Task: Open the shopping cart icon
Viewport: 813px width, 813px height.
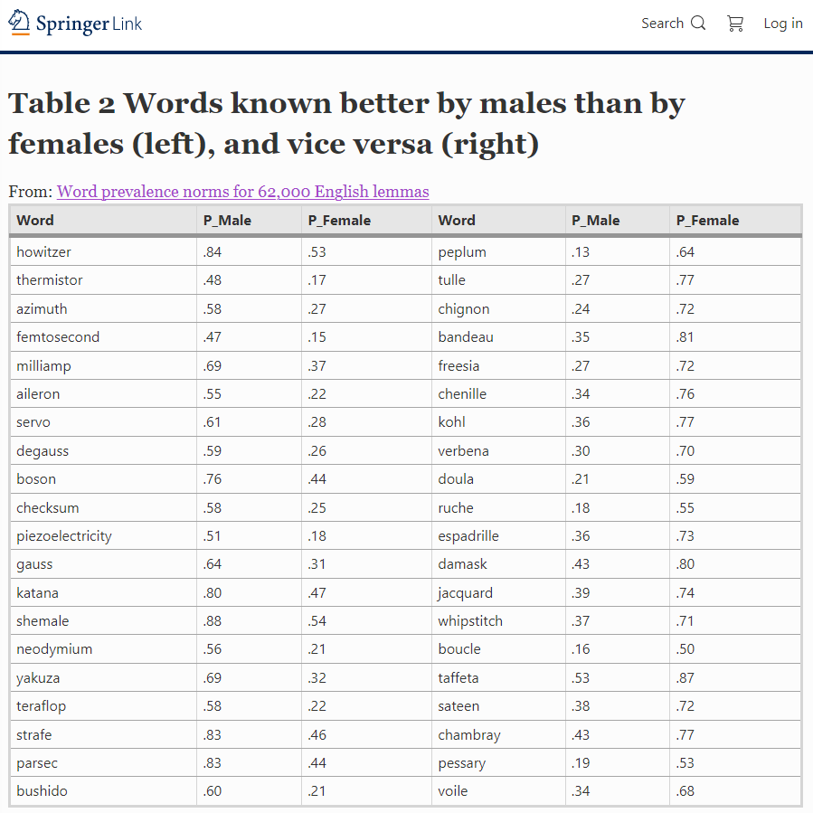Action: pos(735,24)
